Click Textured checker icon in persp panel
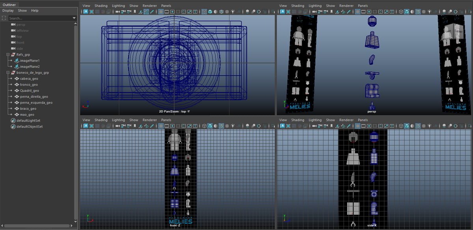 pos(424,12)
